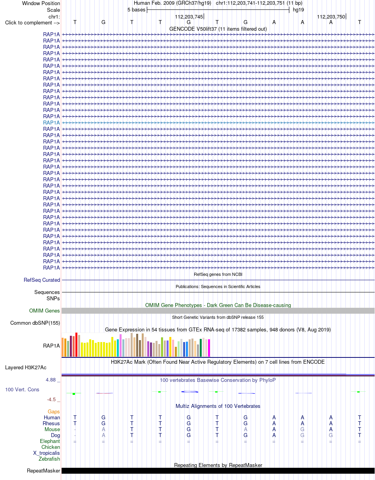Click 'Repeating Elements by RepeatMasker' title
This screenshot has height=480, width=375.
pos(218,465)
